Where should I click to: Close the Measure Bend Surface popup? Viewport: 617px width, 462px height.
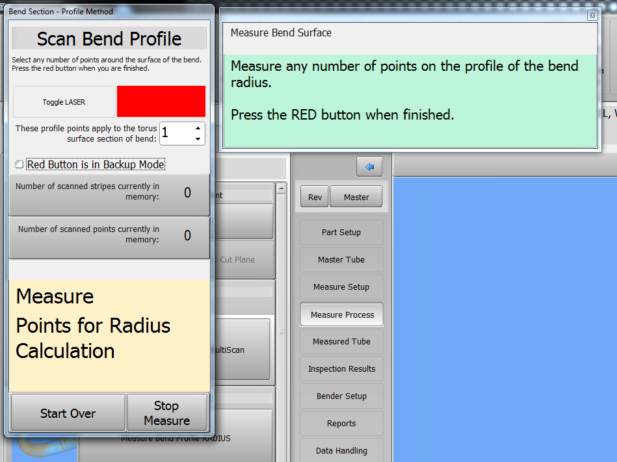click(x=592, y=15)
